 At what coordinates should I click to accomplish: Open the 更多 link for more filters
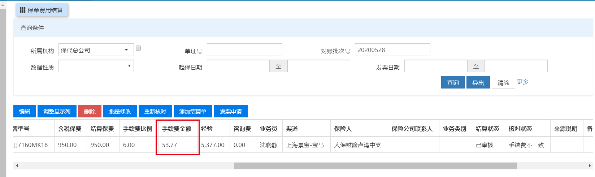pos(522,82)
